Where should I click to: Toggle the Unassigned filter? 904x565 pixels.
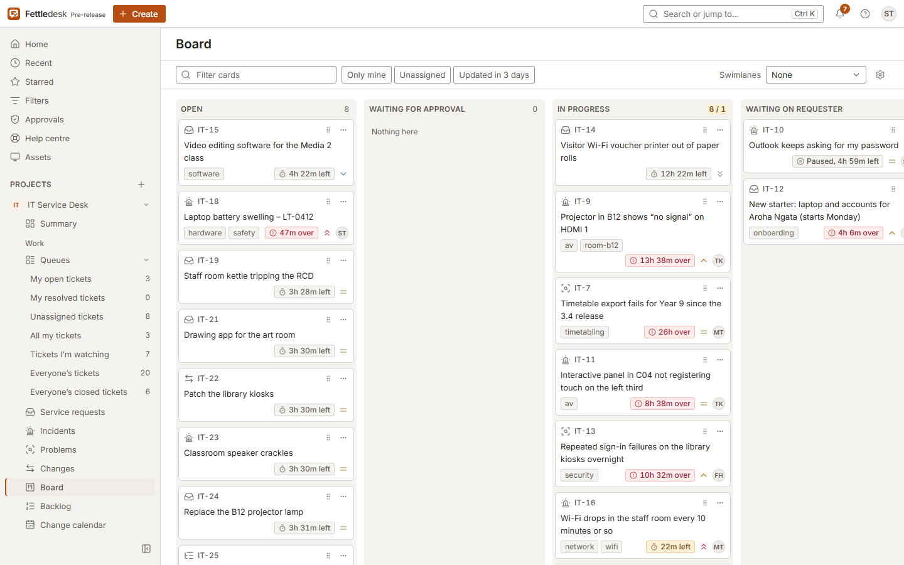pyautogui.click(x=422, y=75)
